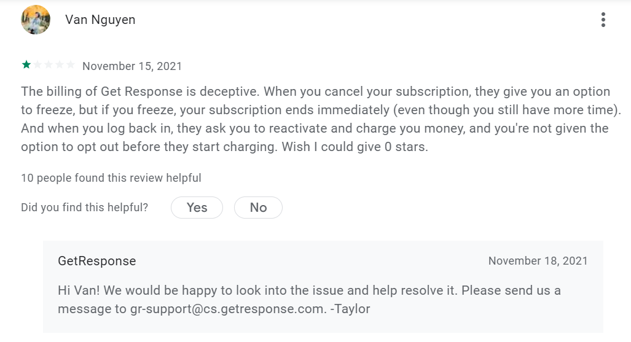Click the fifth gray star

tap(71, 65)
